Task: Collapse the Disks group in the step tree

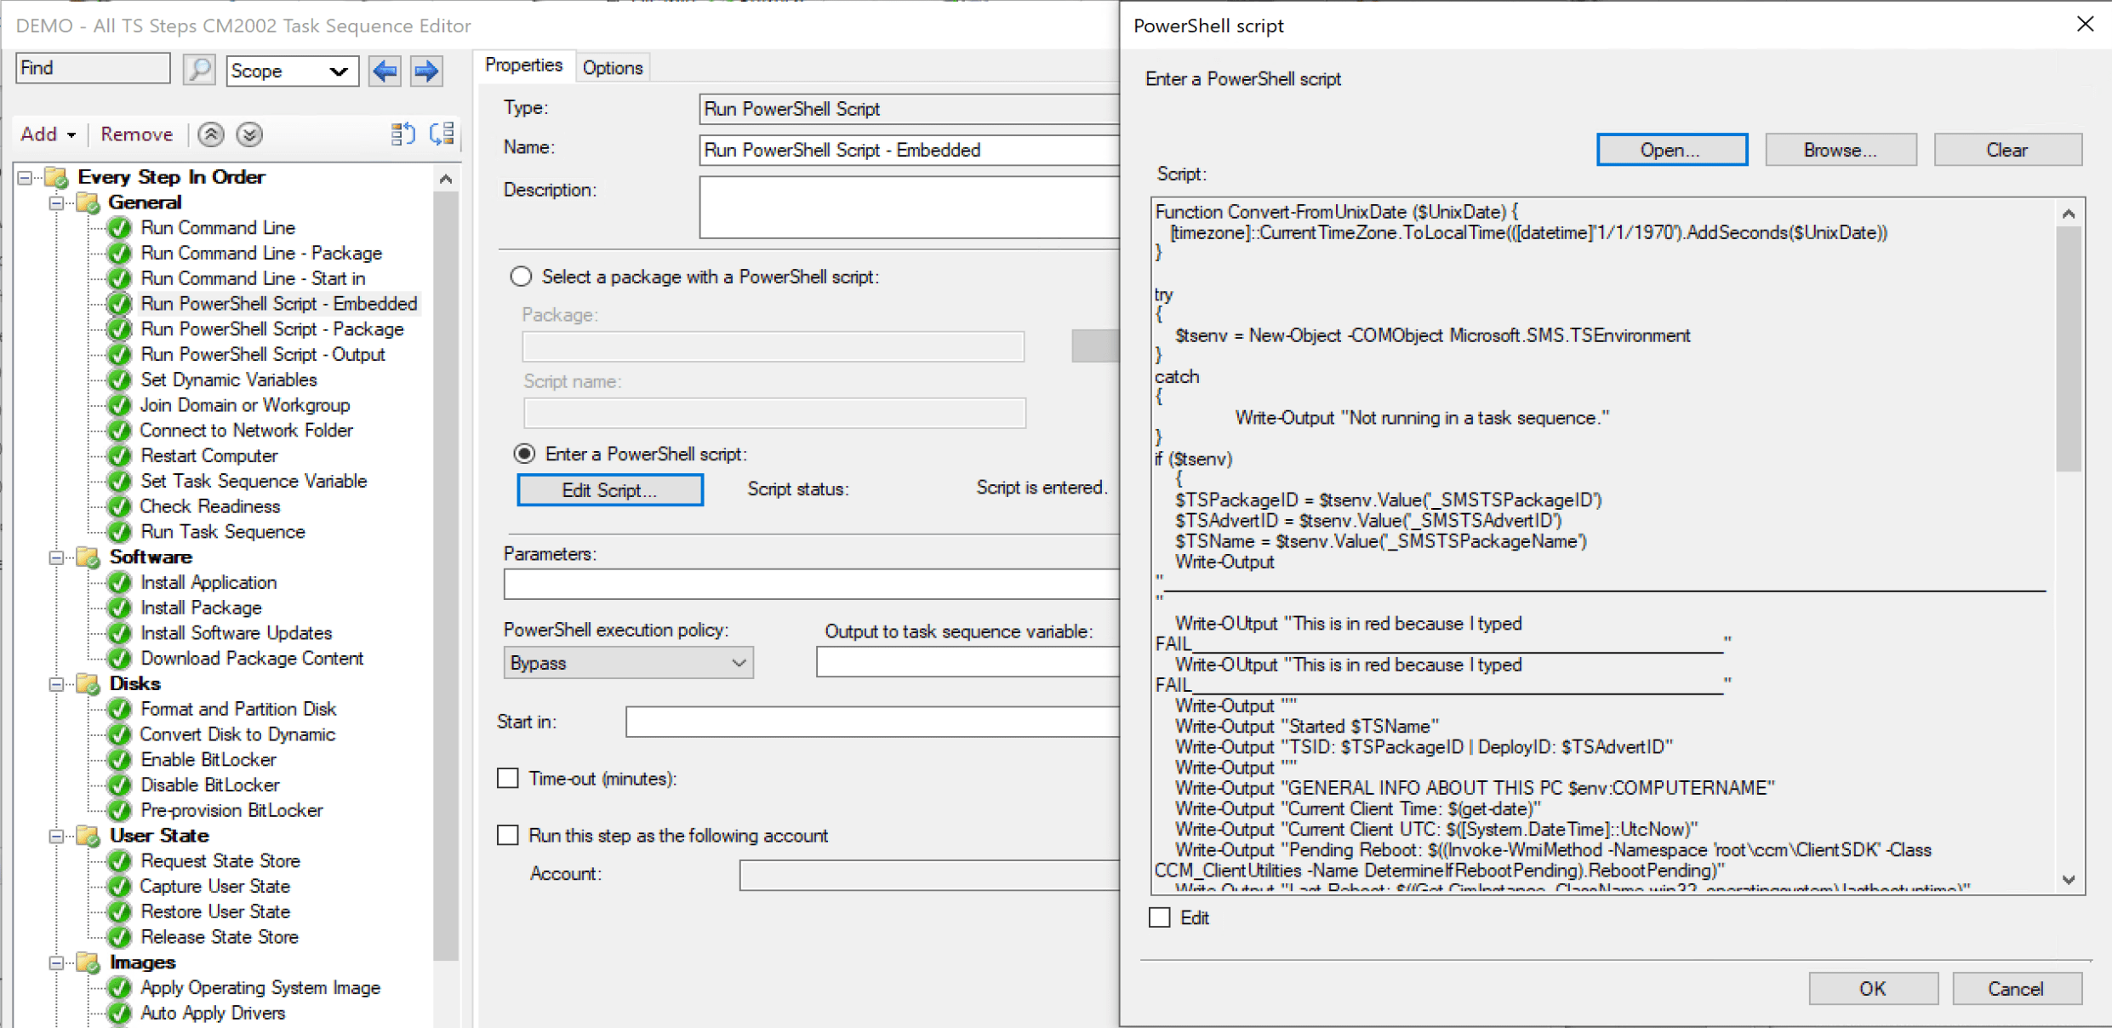Action: point(55,683)
